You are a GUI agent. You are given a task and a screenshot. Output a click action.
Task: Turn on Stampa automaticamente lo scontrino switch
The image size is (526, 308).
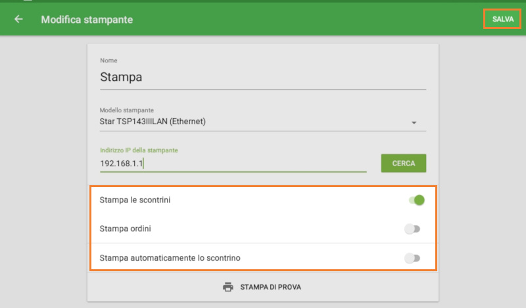tap(412, 258)
